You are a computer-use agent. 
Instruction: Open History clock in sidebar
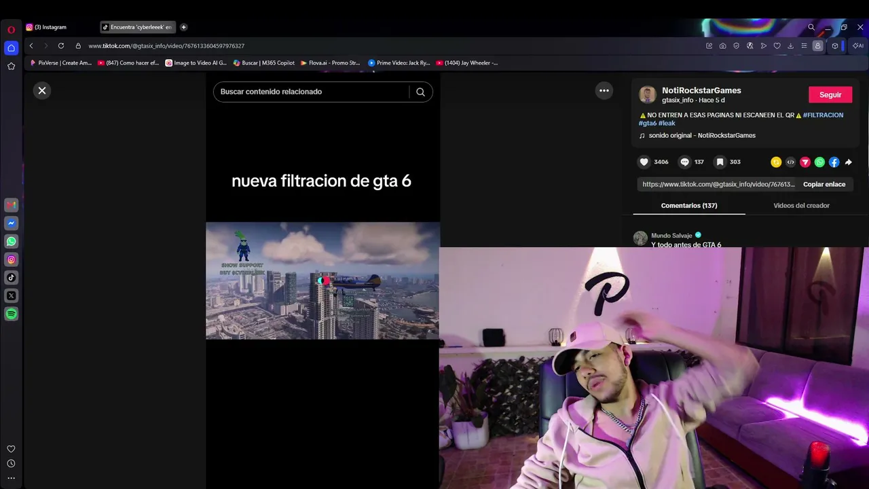11,463
